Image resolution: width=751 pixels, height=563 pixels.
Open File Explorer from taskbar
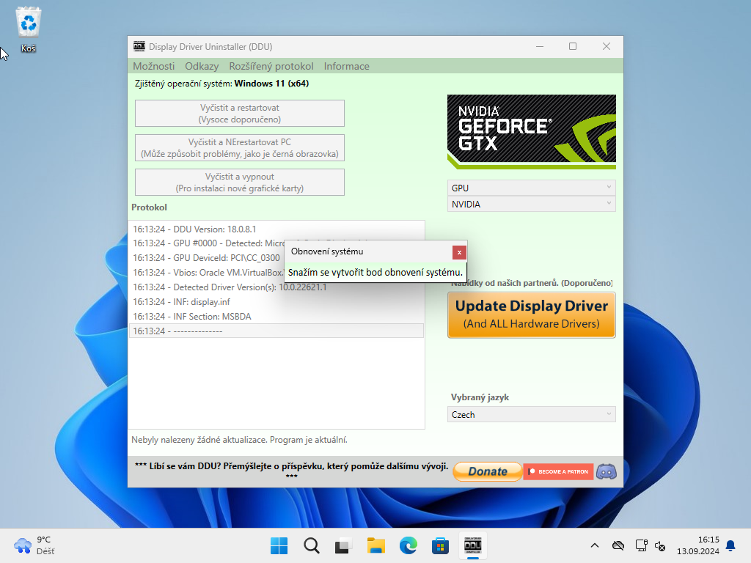pos(375,545)
